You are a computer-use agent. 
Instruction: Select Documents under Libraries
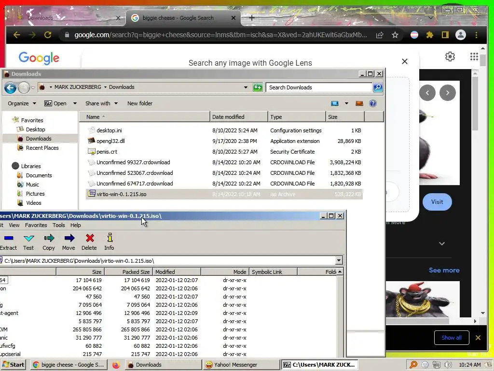(x=39, y=175)
